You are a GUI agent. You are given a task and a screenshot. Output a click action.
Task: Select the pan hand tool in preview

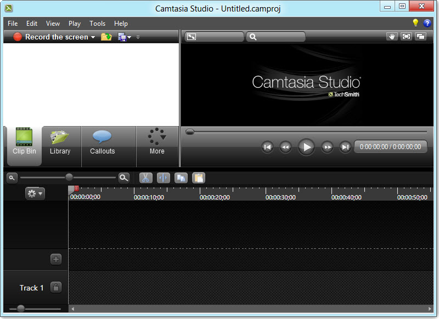point(391,37)
